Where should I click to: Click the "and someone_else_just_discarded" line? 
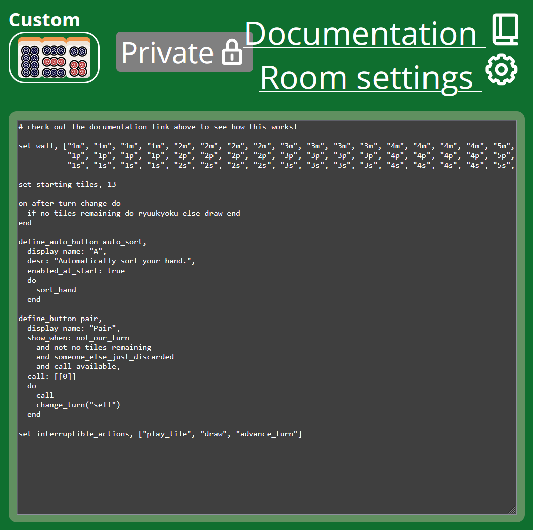(x=104, y=357)
